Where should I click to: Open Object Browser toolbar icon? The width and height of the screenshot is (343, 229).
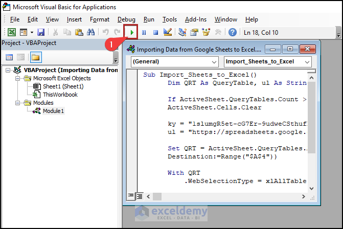tap(206, 32)
